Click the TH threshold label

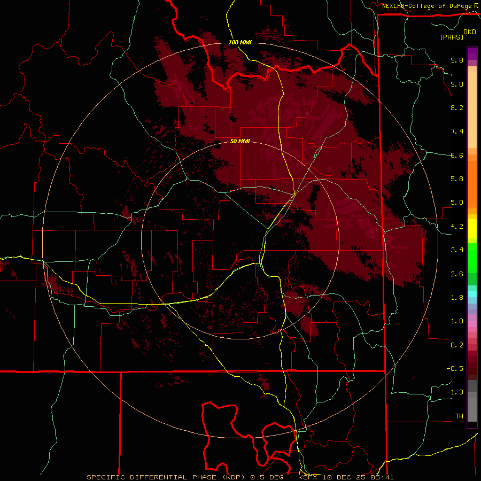tap(459, 416)
